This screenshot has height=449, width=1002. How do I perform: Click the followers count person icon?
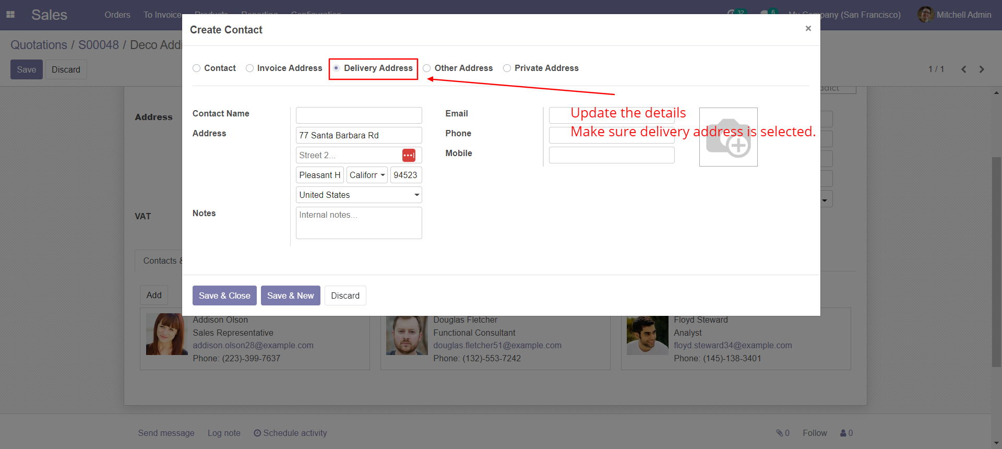843,433
